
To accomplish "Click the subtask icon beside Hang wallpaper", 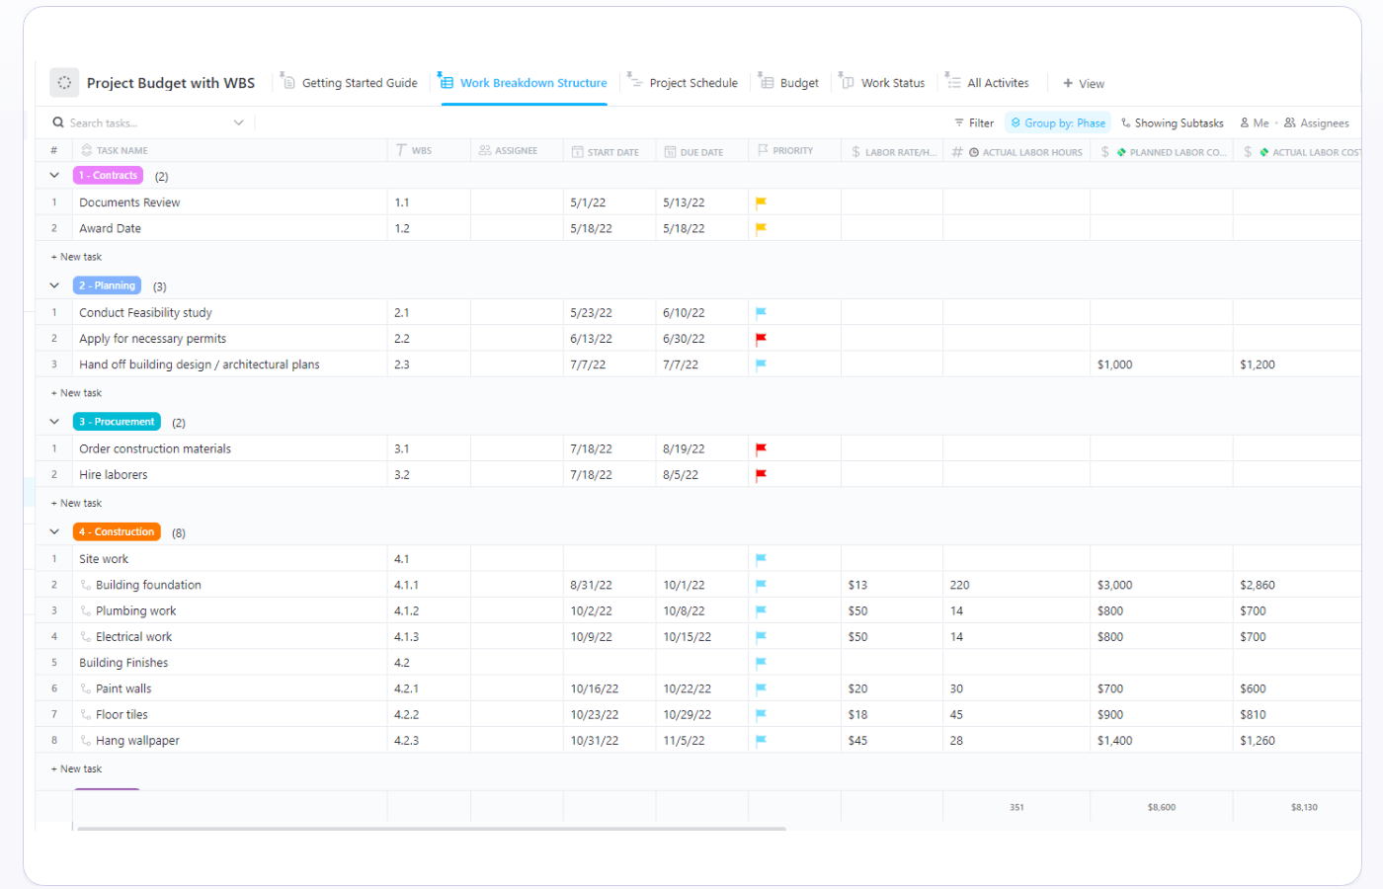I will [86, 741].
